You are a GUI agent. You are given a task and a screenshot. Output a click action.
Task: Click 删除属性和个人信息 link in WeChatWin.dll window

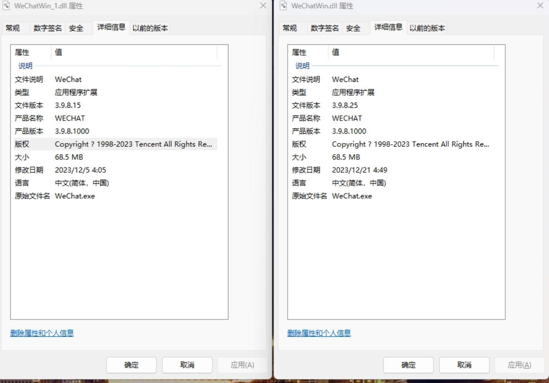319,333
